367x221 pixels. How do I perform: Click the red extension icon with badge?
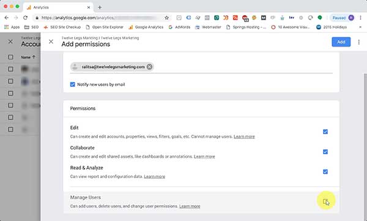(245, 18)
